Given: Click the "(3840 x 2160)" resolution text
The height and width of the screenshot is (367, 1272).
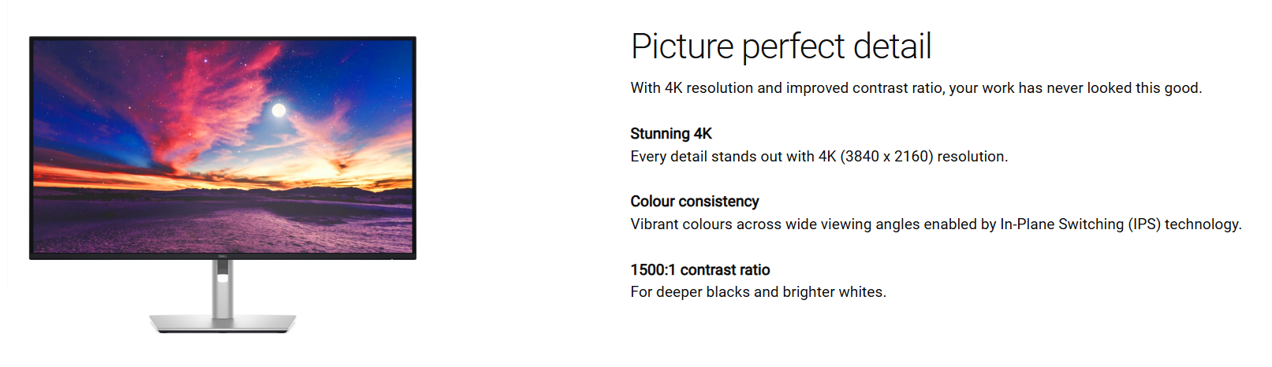Looking at the screenshot, I should pos(887,157).
